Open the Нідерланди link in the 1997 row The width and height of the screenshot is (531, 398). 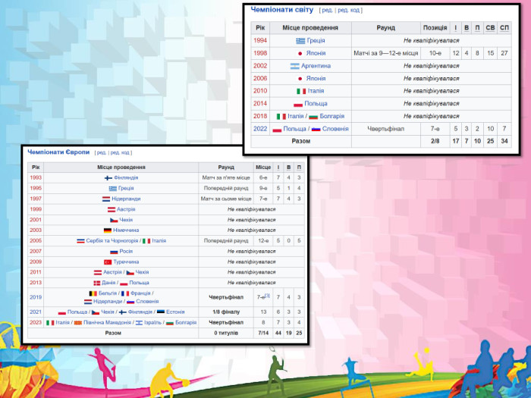point(127,199)
